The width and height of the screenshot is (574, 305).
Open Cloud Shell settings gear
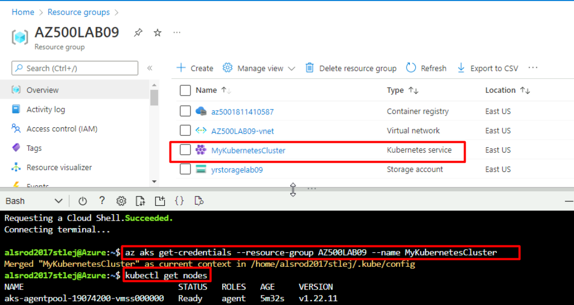tap(121, 201)
